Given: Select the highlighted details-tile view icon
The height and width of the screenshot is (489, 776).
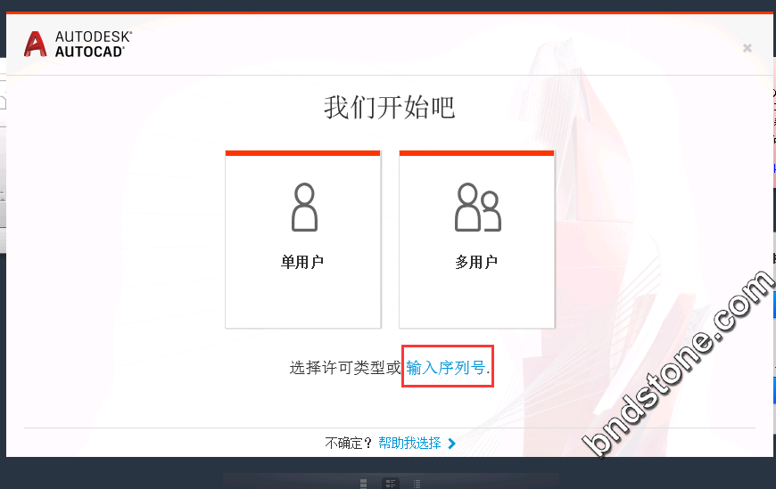Looking at the screenshot, I should pos(391,483).
